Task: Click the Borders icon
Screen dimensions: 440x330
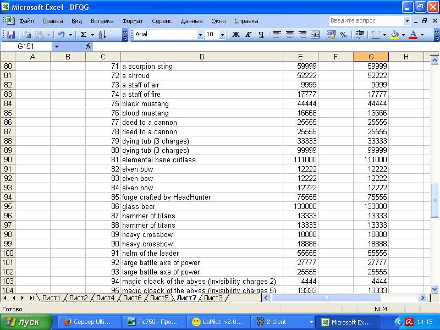Action: coord(376,35)
